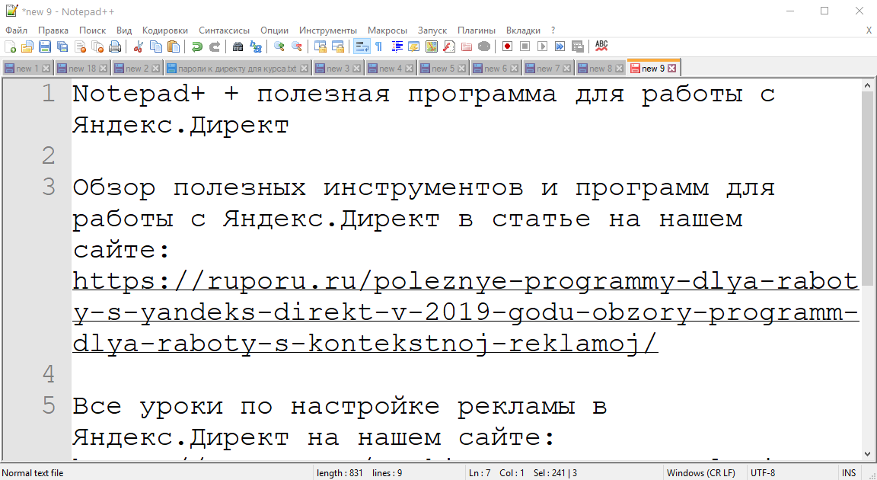The image size is (877, 480).
Task: Start macro recording with red dot
Action: click(x=507, y=46)
